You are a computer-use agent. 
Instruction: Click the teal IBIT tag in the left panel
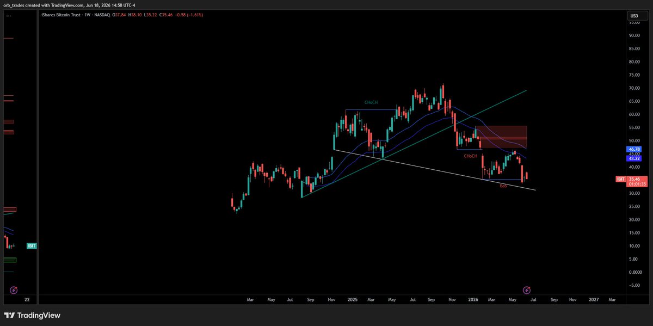click(x=32, y=246)
